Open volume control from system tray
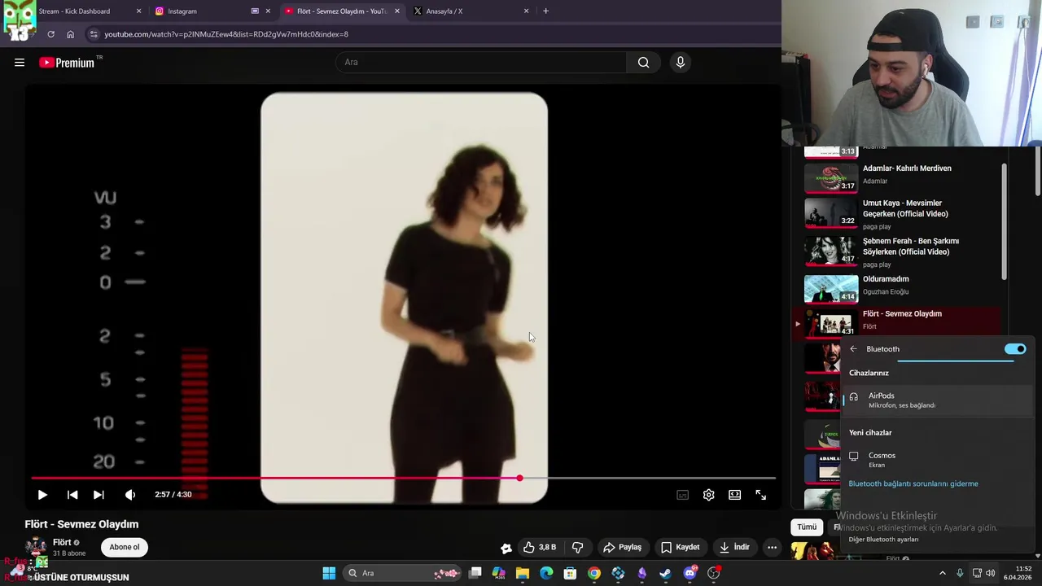The height and width of the screenshot is (586, 1042). (x=991, y=573)
